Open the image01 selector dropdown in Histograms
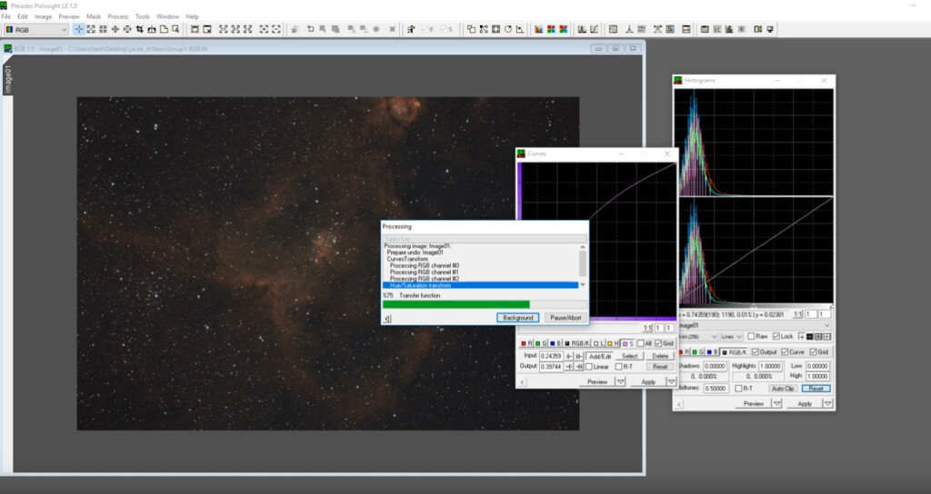This screenshot has width=931, height=494. [x=754, y=326]
